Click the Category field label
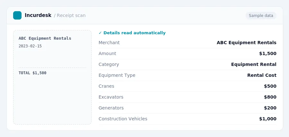Viewport: 289px width, 137px height. tap(109, 64)
